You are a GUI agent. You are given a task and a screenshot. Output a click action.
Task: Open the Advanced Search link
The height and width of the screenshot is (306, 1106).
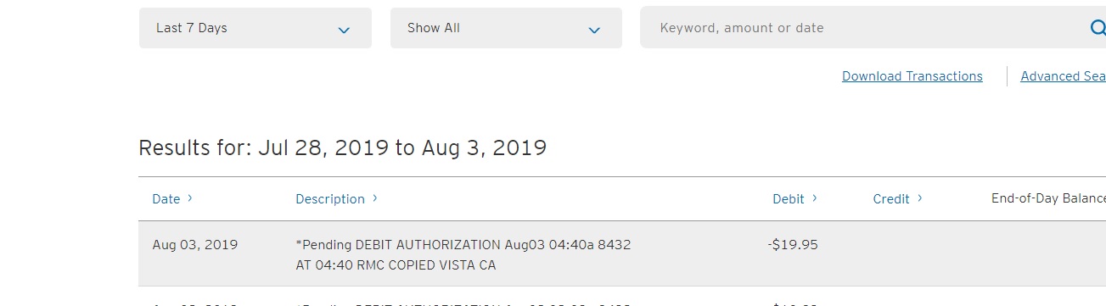1063,76
